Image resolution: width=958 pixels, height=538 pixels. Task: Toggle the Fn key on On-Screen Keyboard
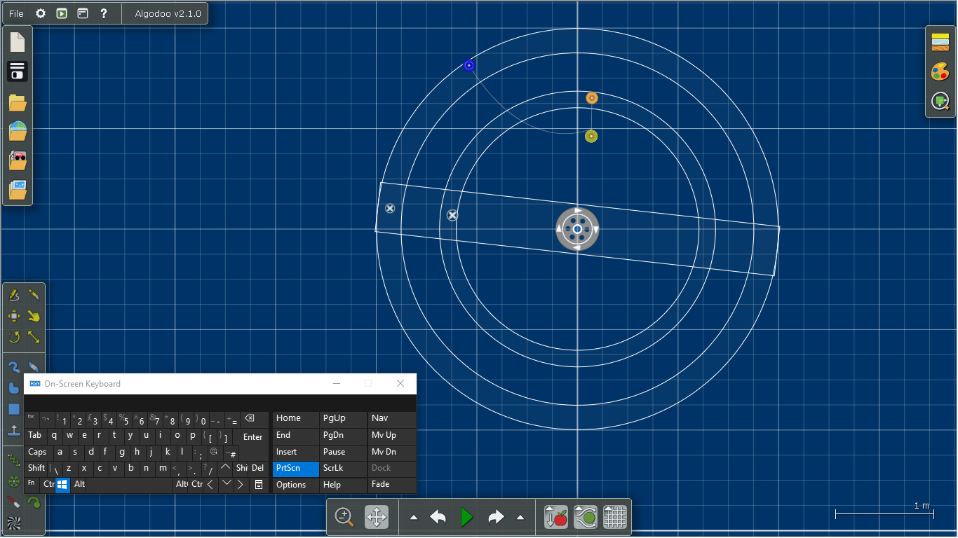[32, 485]
